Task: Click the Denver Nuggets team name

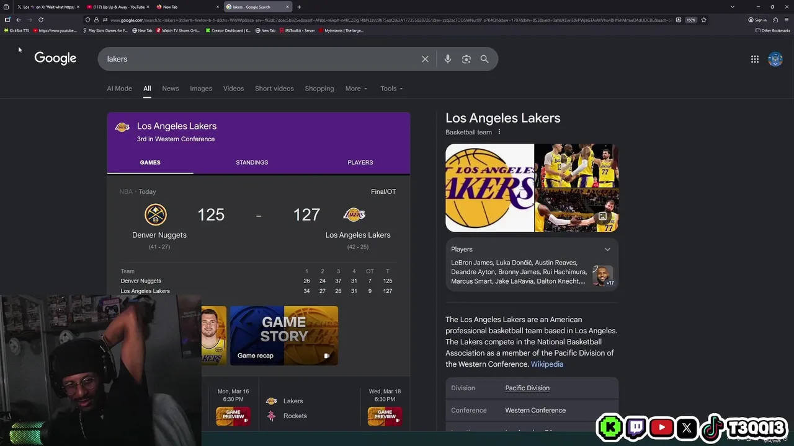Action: pyautogui.click(x=159, y=235)
